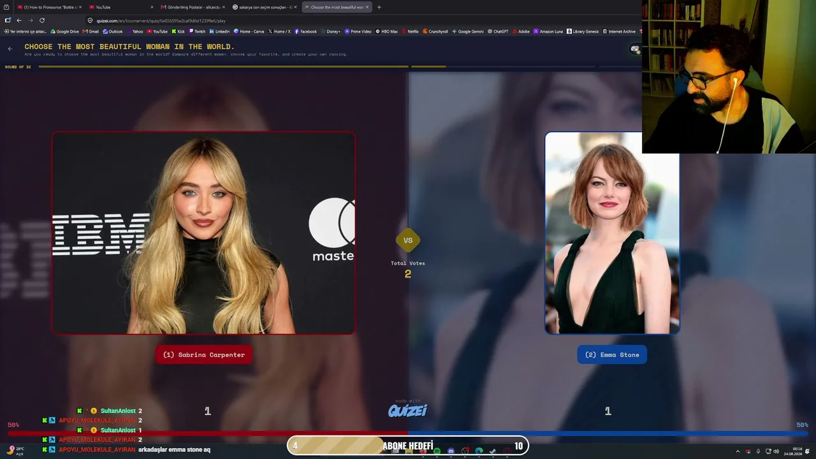Close the Gönderilmiş Postalar tab
Screen dimensions: 816x459
pos(224,7)
